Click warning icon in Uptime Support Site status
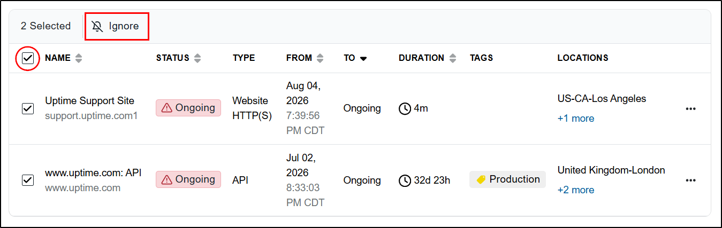Screen dimensions: 722x228 click(x=167, y=108)
